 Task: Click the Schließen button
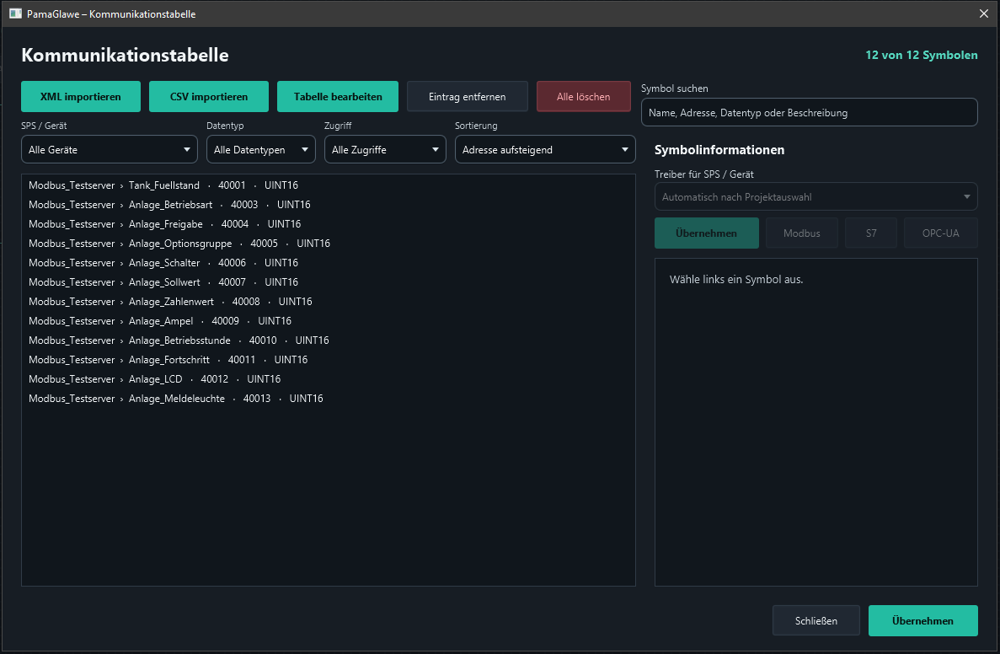[816, 621]
